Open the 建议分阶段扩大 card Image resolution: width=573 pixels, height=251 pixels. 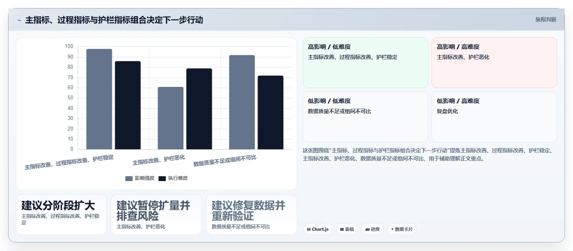(61, 215)
